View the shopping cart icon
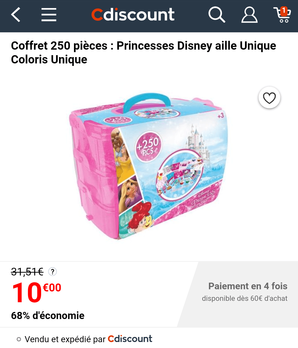The width and height of the screenshot is (298, 348). pyautogui.click(x=282, y=15)
